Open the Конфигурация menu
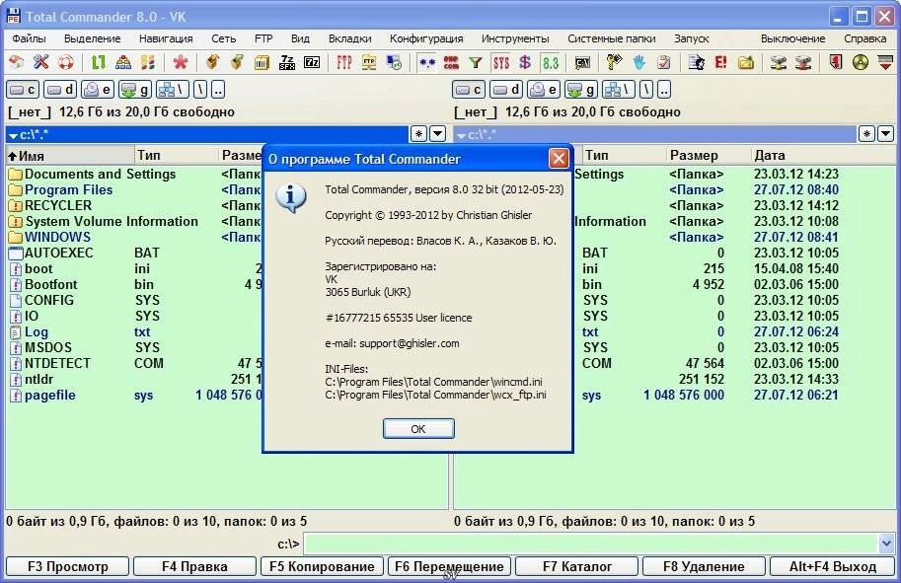This screenshot has width=901, height=583. point(426,38)
